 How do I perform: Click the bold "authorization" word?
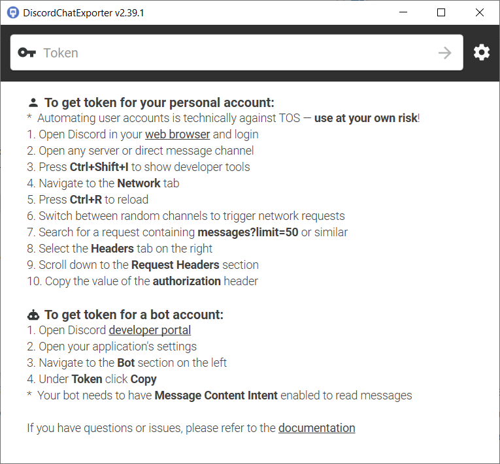(x=186, y=281)
